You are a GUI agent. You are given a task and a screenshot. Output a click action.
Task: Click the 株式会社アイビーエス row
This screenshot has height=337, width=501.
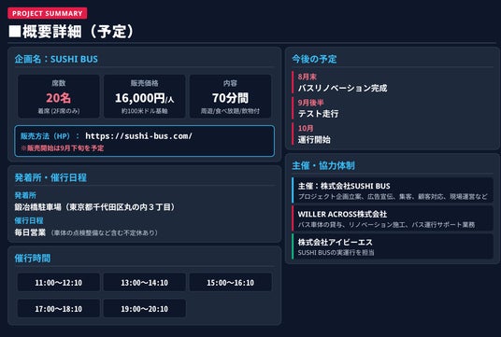coord(393,246)
